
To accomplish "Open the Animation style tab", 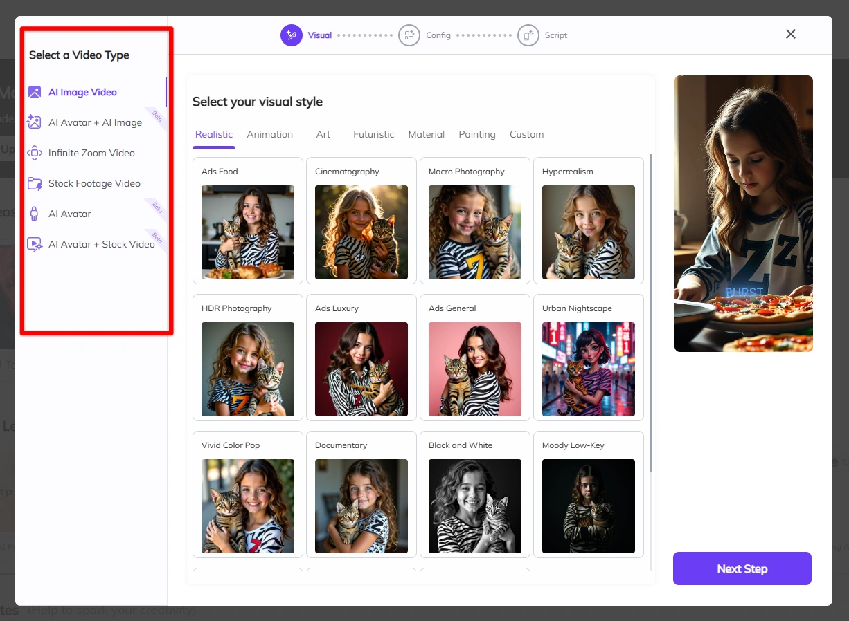I will 270,134.
